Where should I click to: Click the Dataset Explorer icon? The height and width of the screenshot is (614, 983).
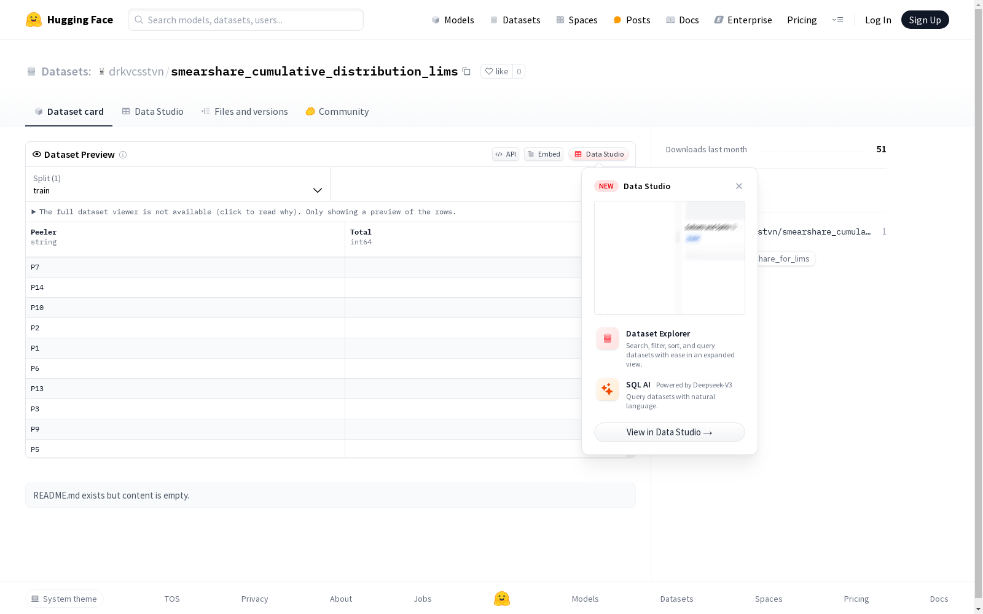click(608, 338)
